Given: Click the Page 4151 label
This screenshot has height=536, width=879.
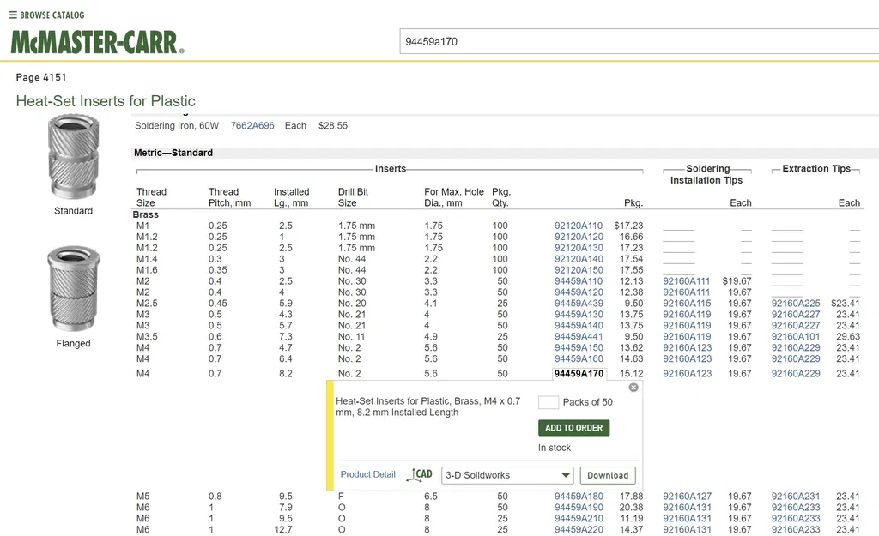Looking at the screenshot, I should coord(41,77).
